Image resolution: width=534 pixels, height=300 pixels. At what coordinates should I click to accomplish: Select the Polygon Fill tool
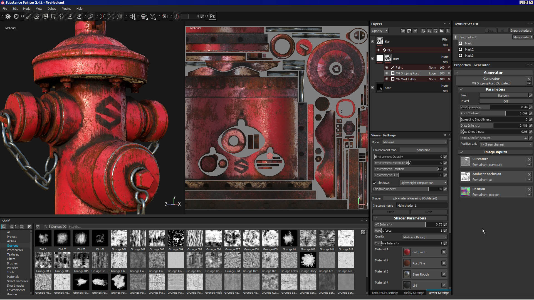pos(53,16)
